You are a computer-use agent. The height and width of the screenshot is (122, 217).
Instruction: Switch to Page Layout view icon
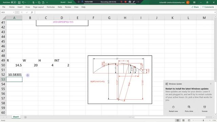click(183, 120)
